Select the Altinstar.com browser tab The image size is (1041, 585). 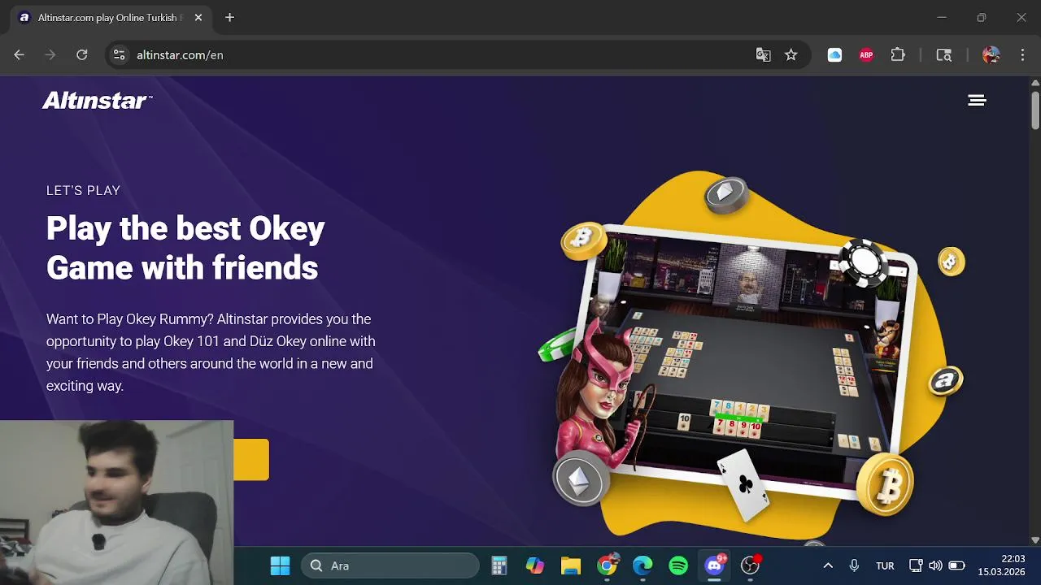111,17
